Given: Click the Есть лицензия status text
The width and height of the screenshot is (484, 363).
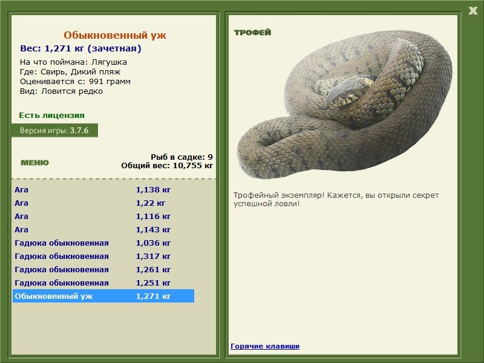Looking at the screenshot, I should pyautogui.click(x=51, y=115).
